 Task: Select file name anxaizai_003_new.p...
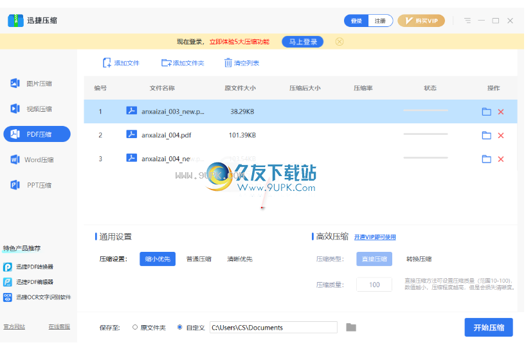point(173,112)
